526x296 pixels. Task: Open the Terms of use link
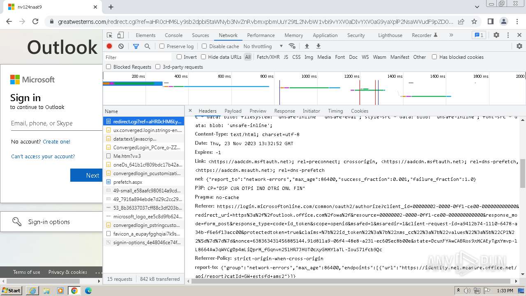click(x=27, y=272)
